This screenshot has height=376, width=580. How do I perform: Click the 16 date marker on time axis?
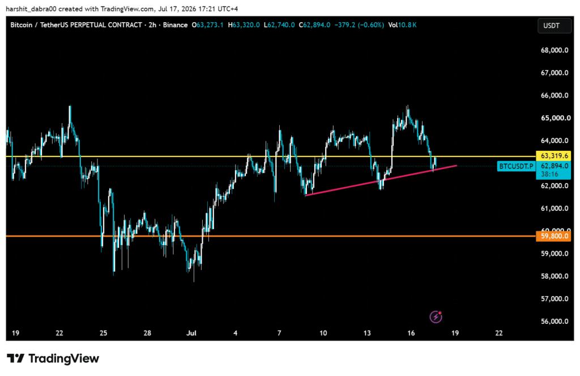[411, 333]
